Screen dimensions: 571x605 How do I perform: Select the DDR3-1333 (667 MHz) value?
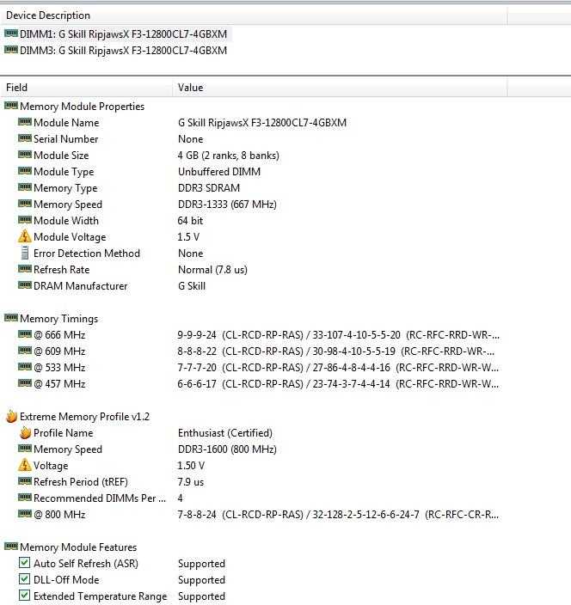pyautogui.click(x=227, y=205)
